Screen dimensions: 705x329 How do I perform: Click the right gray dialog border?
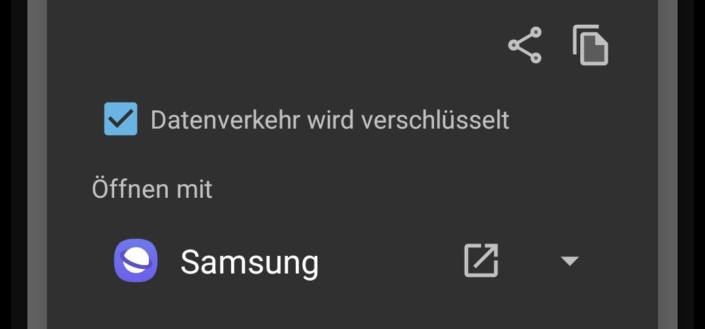(x=668, y=164)
